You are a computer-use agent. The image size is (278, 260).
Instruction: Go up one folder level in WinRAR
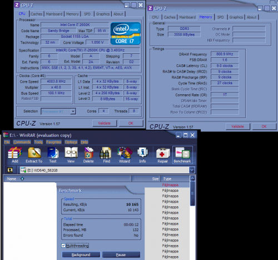pyautogui.click(x=10, y=170)
